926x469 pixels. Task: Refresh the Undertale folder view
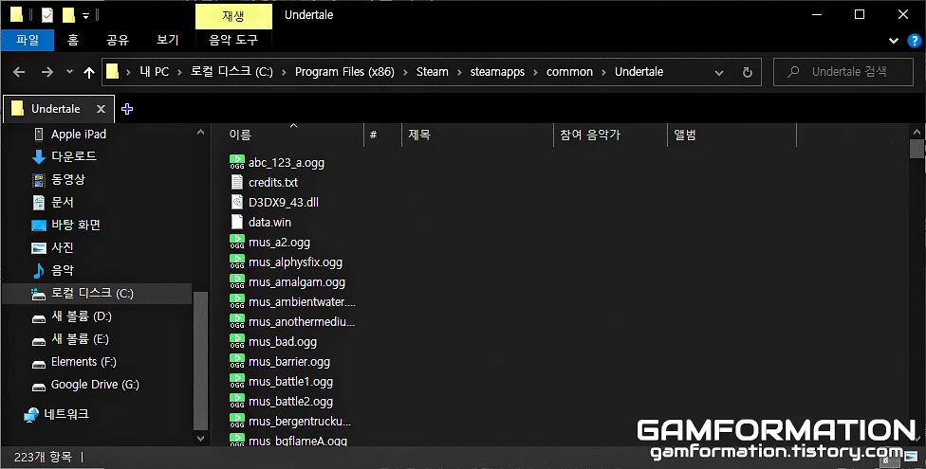click(747, 73)
